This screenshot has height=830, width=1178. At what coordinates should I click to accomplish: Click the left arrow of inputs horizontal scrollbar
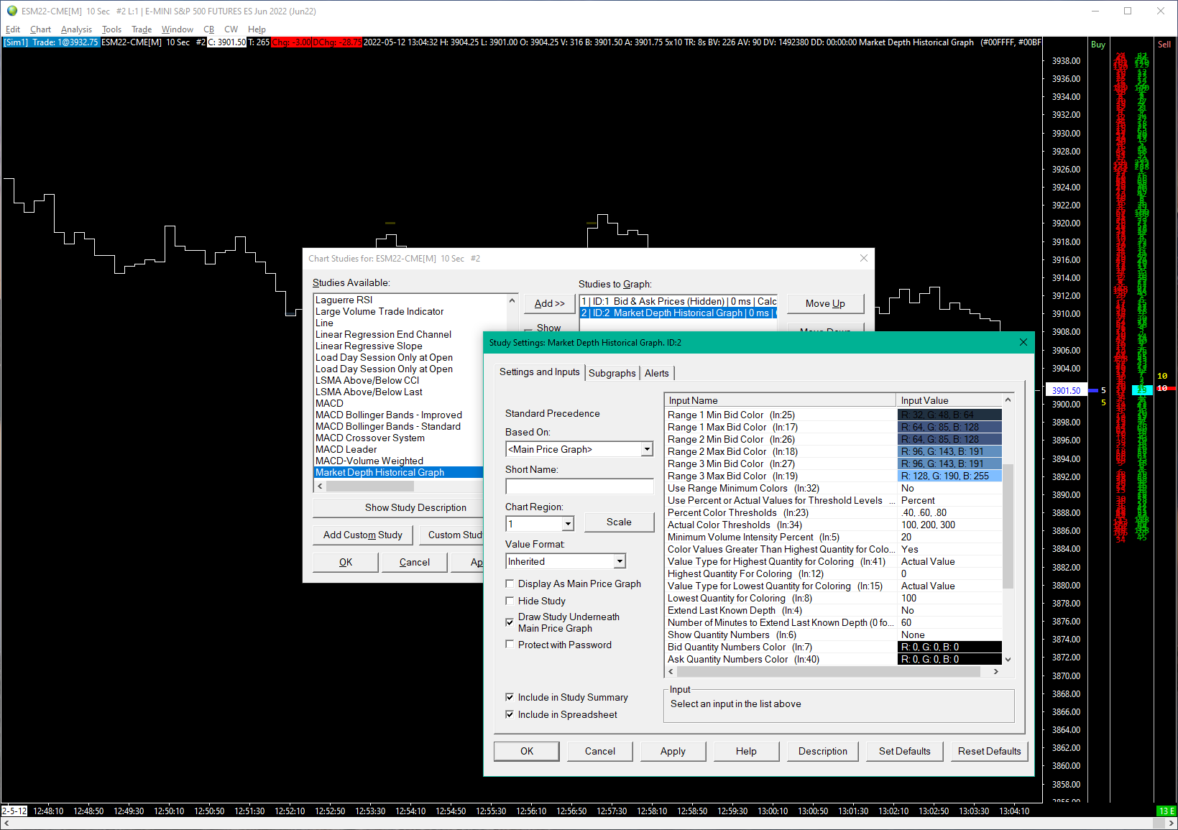[671, 671]
